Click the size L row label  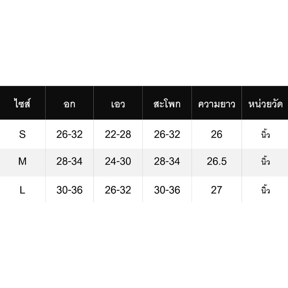(22, 190)
